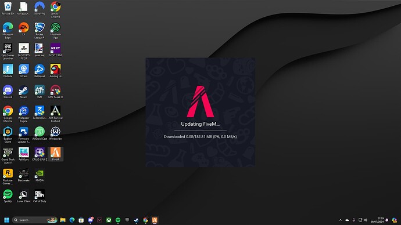The image size is (401, 225).
Task: Expand the hidden system tray icons
Action: coord(341,220)
